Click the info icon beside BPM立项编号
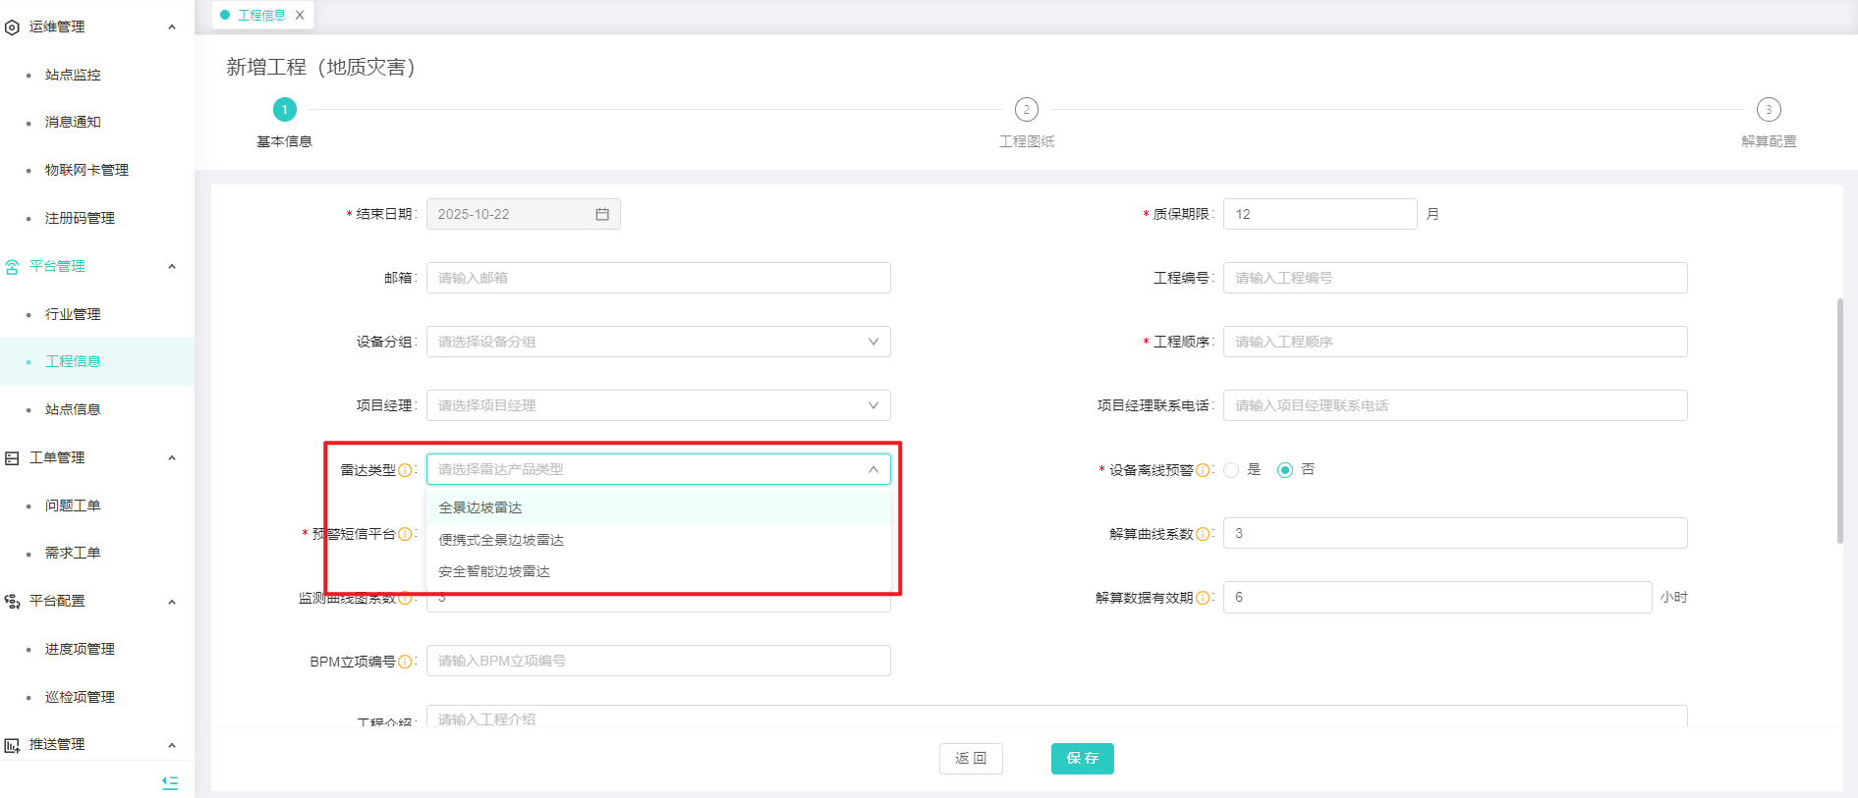 click(x=405, y=662)
